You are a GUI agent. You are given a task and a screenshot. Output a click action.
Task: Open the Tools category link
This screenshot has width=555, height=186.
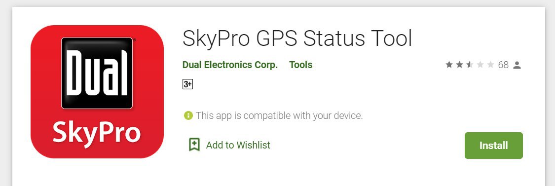pos(301,65)
